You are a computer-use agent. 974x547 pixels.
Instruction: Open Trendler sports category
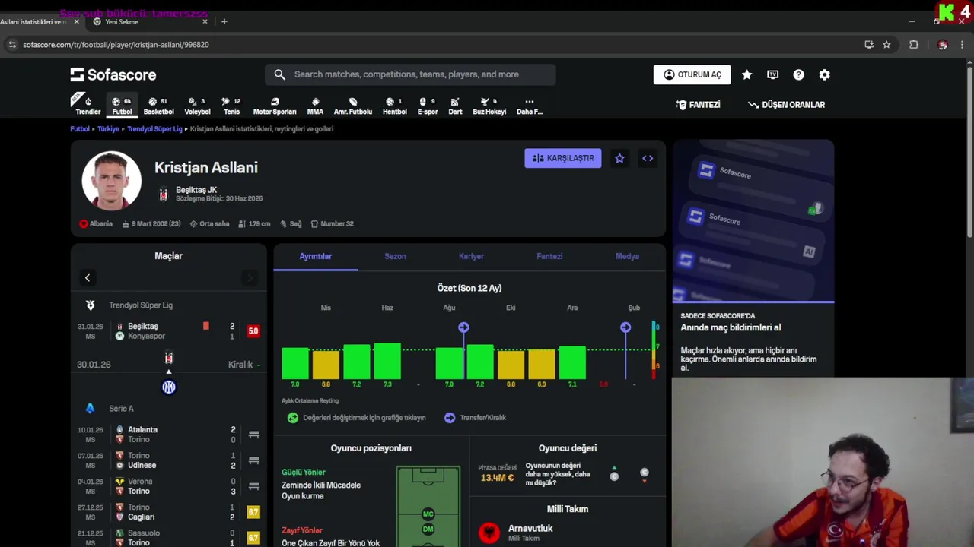(x=88, y=106)
